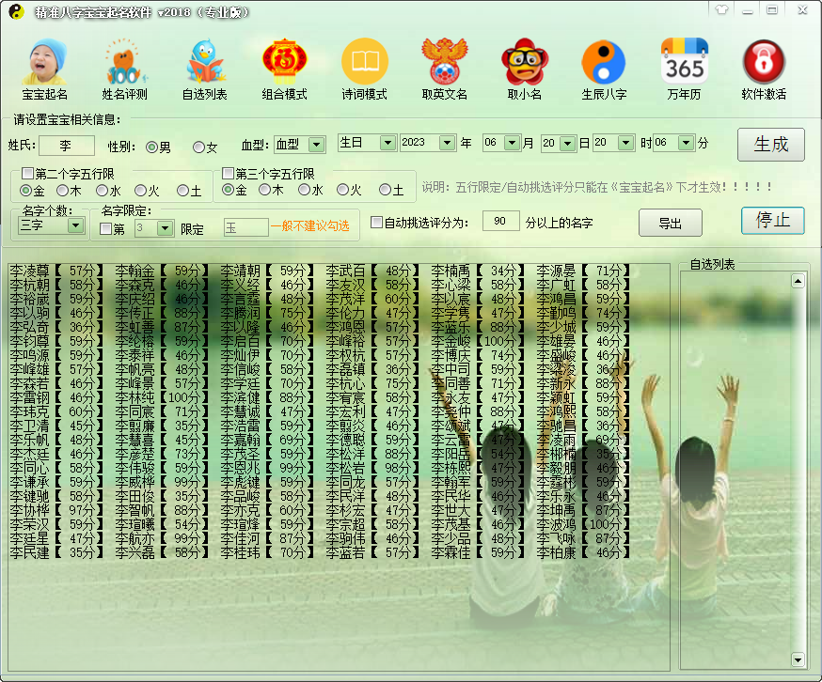This screenshot has height=682, width=822.
Task: Open the 万年历 perpetual calendar
Action: click(x=685, y=66)
